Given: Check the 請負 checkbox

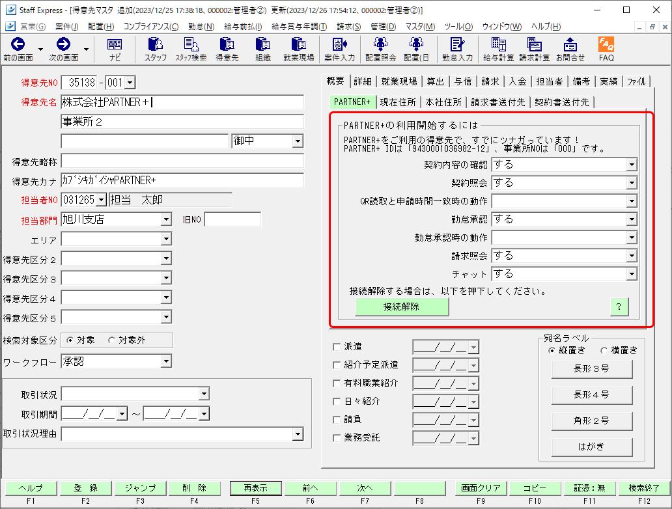Looking at the screenshot, I should pyautogui.click(x=337, y=420).
